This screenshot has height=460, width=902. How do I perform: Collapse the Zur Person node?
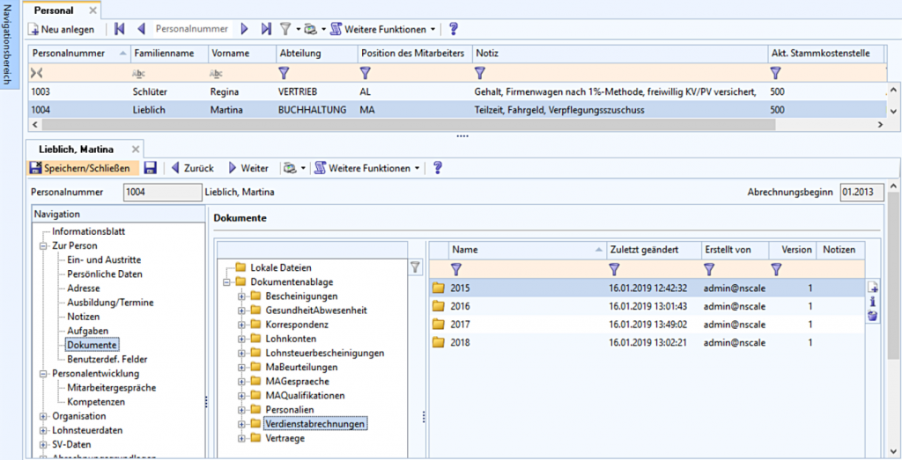pyautogui.click(x=44, y=246)
